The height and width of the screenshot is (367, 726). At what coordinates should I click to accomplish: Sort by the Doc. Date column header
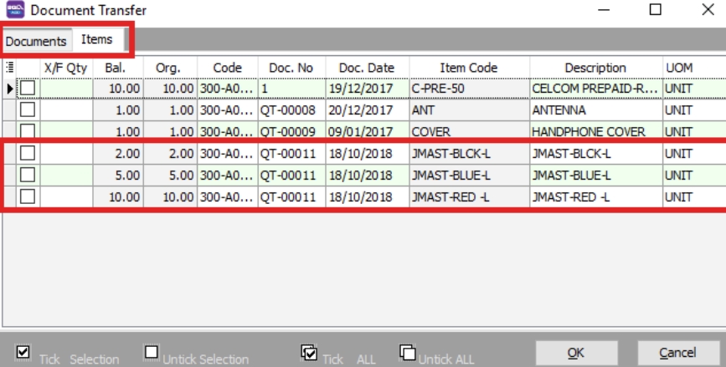367,68
